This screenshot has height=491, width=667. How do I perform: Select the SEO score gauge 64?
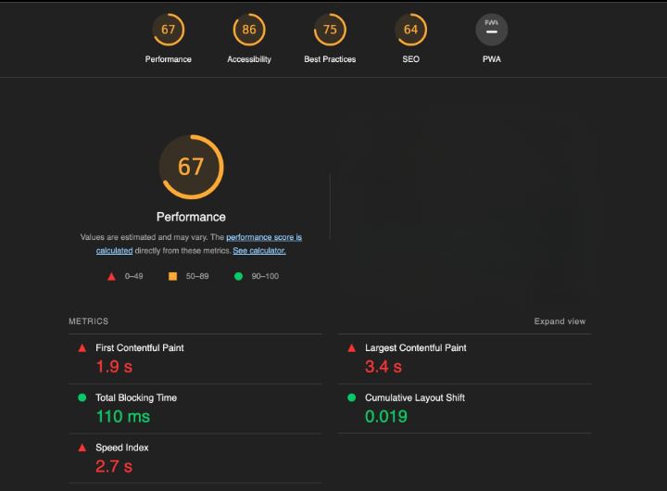pyautogui.click(x=411, y=30)
